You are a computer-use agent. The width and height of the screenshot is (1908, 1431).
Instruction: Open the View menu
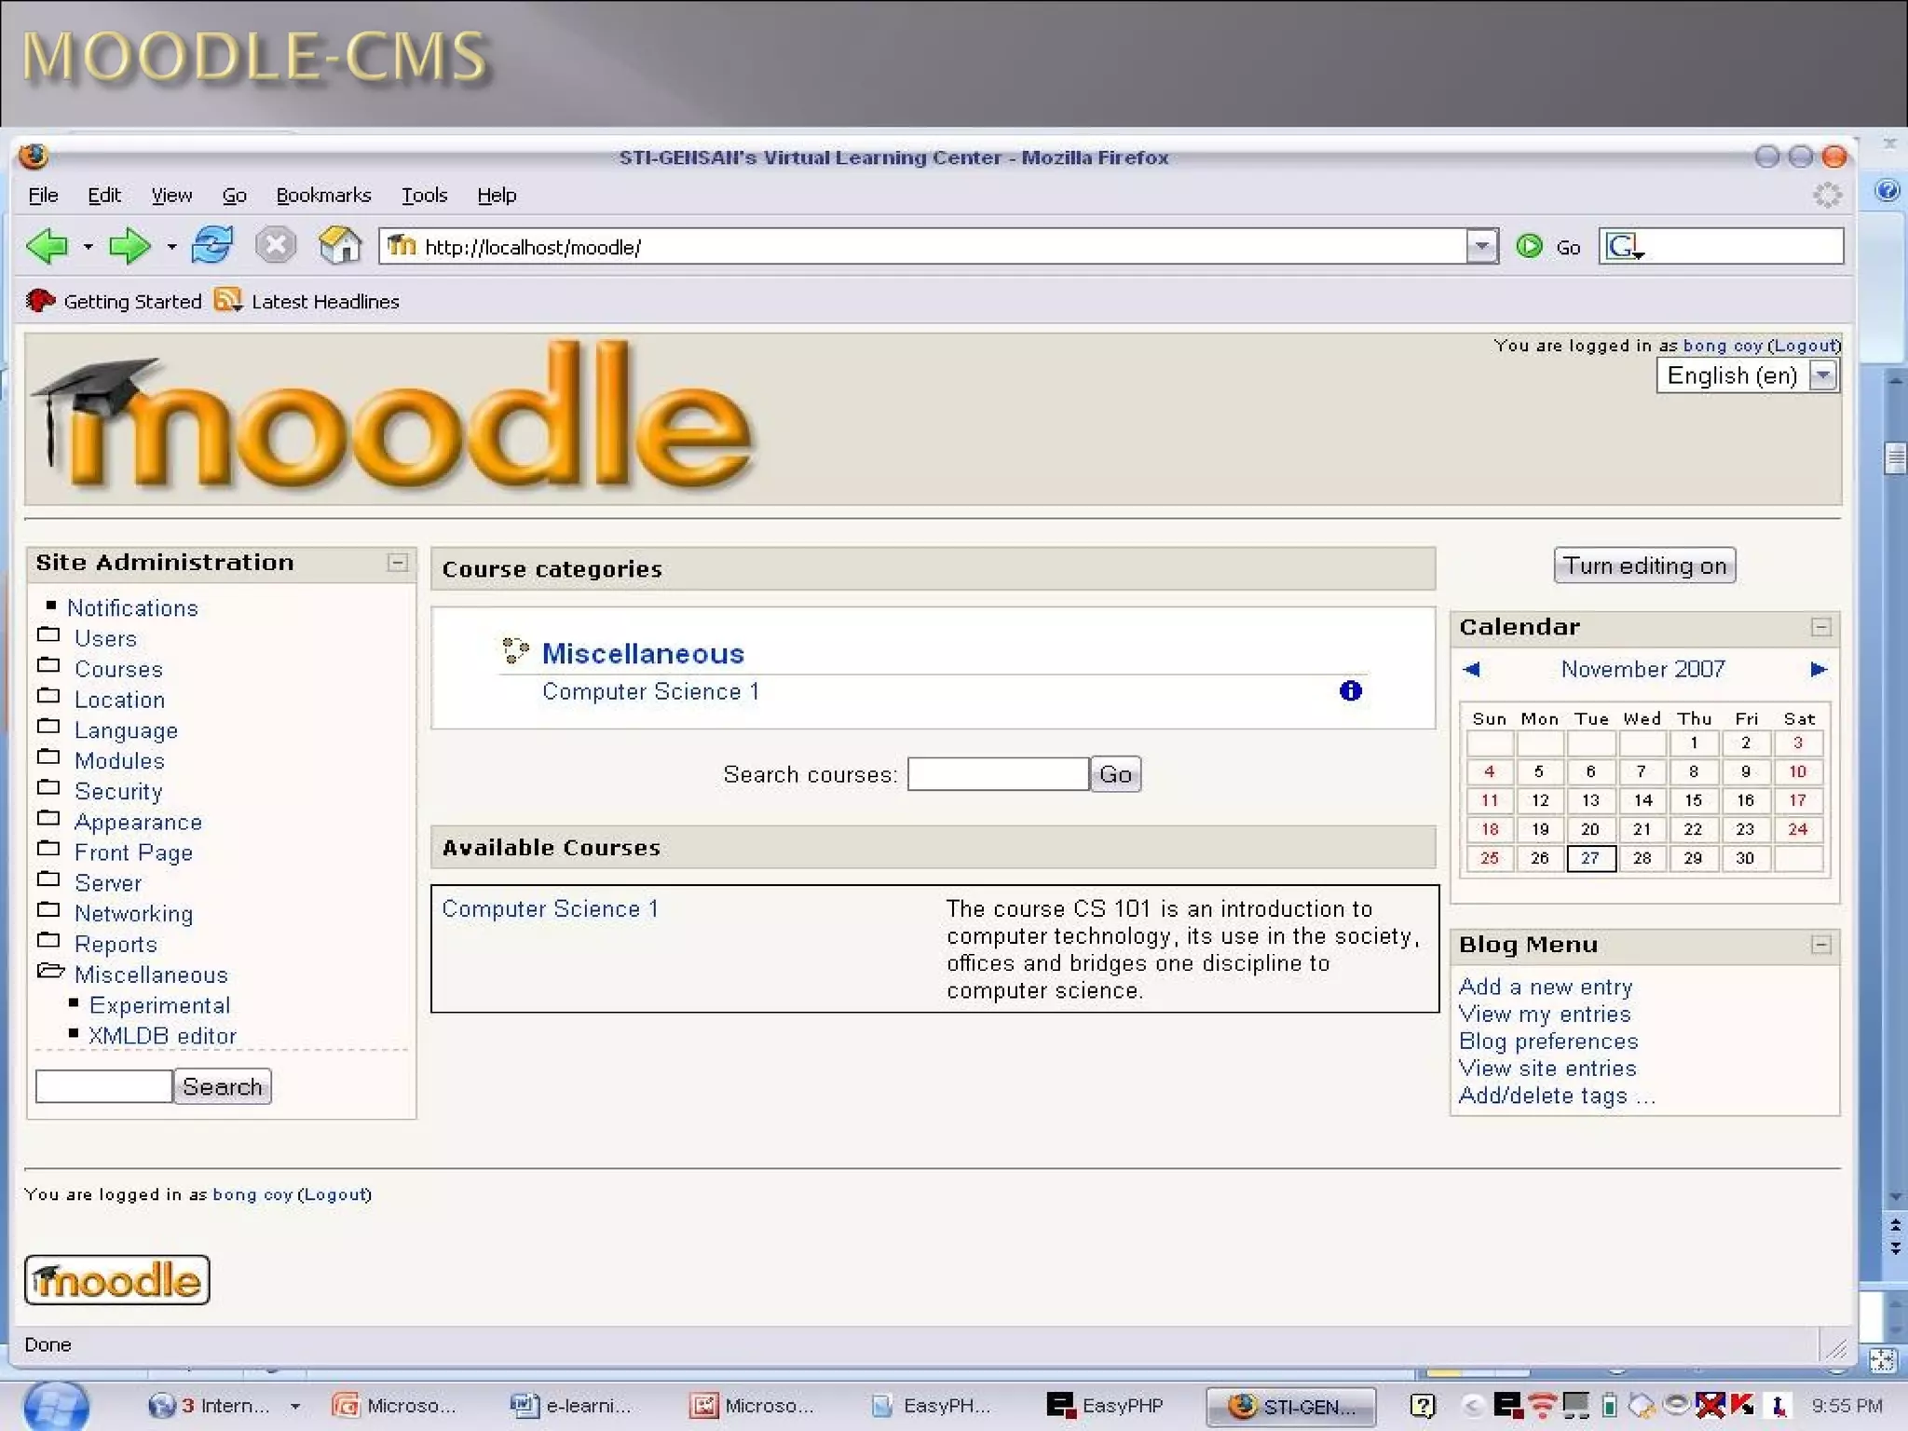click(171, 195)
